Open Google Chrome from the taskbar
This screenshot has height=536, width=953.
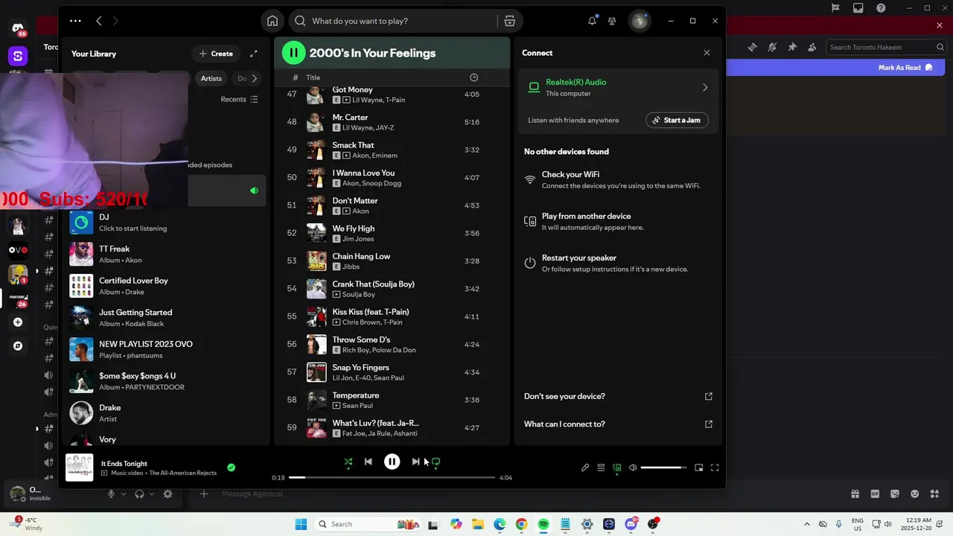(x=521, y=524)
